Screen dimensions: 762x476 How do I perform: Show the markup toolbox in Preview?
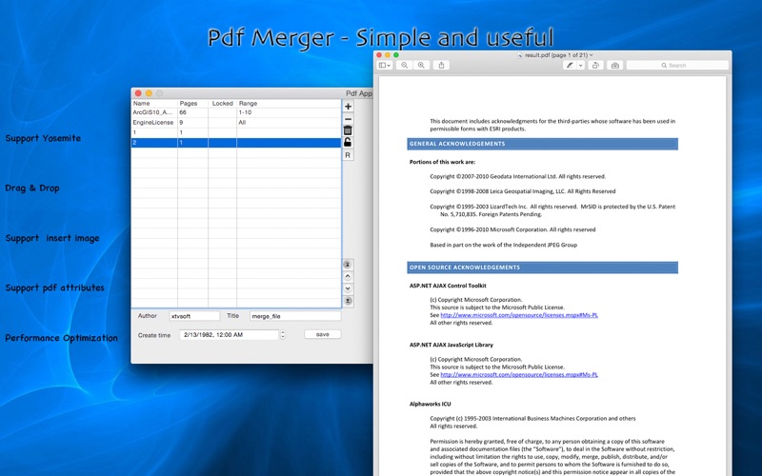(614, 65)
